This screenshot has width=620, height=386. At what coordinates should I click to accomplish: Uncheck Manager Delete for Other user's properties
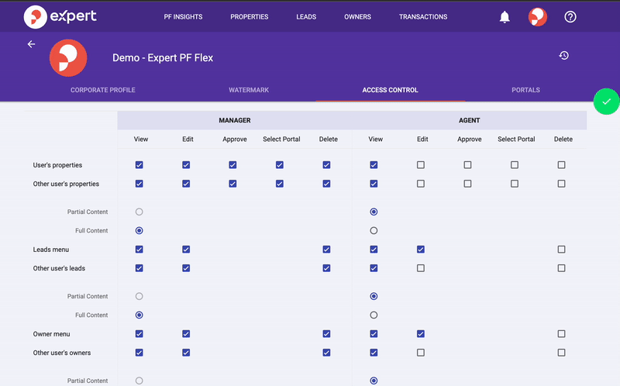click(327, 184)
